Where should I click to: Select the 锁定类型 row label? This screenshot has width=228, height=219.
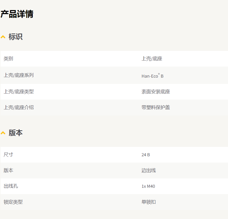tap(13, 202)
